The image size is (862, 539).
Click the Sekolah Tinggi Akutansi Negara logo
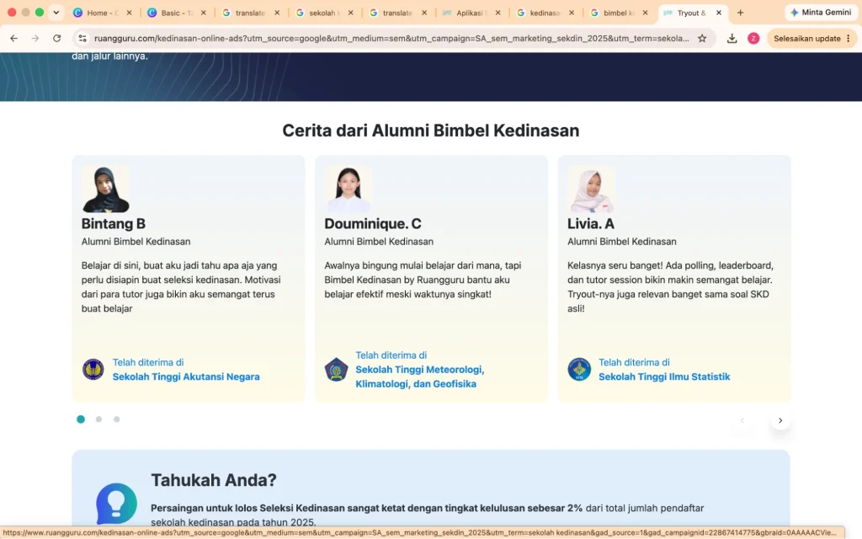[x=93, y=370]
